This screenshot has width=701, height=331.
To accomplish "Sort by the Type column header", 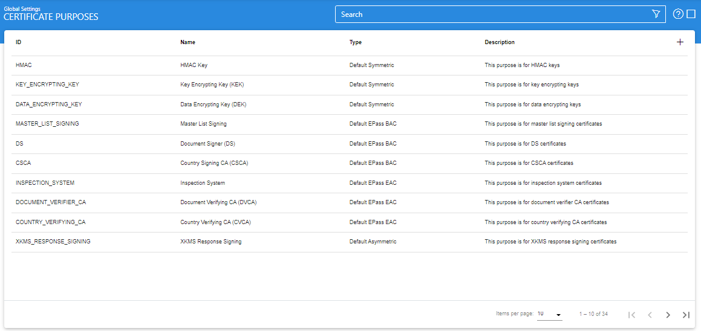I will pos(356,42).
